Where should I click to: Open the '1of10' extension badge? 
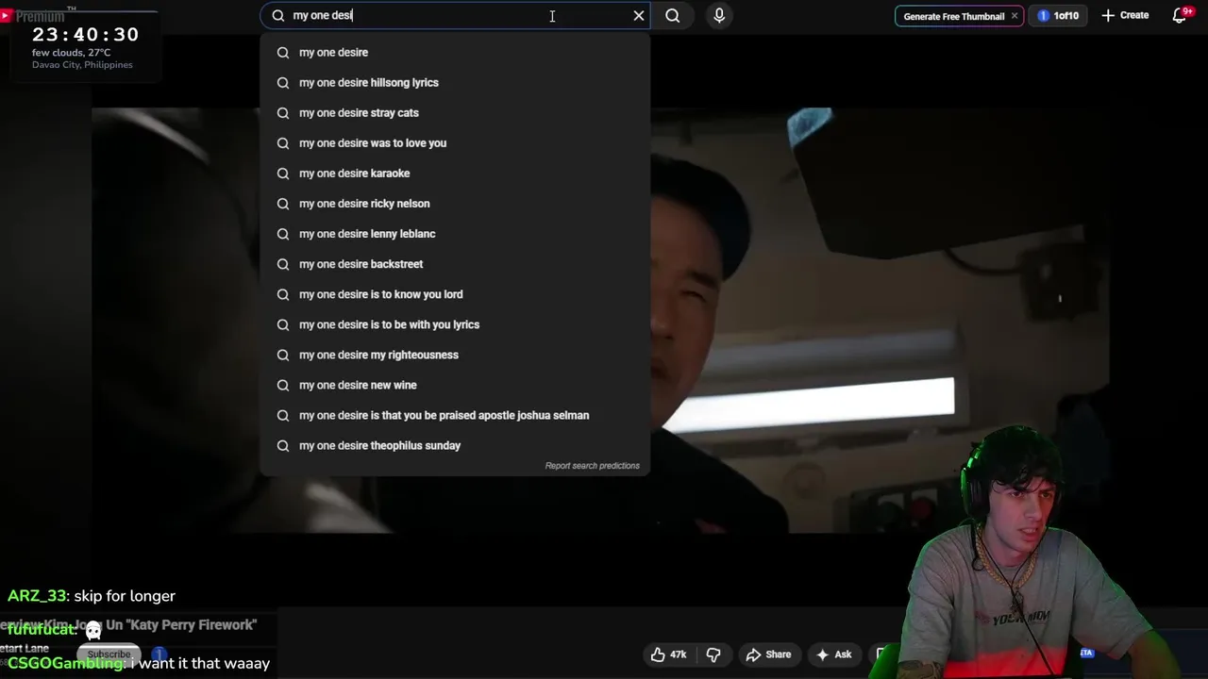[1058, 16]
